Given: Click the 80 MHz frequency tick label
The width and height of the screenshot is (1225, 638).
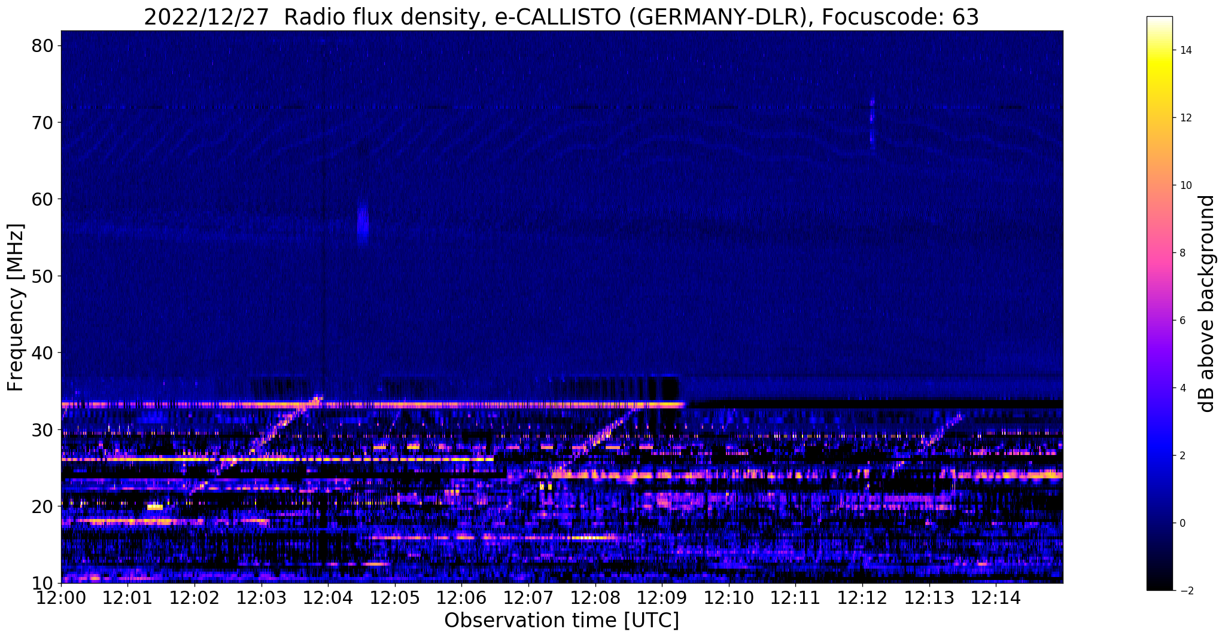Looking at the screenshot, I should 42,45.
